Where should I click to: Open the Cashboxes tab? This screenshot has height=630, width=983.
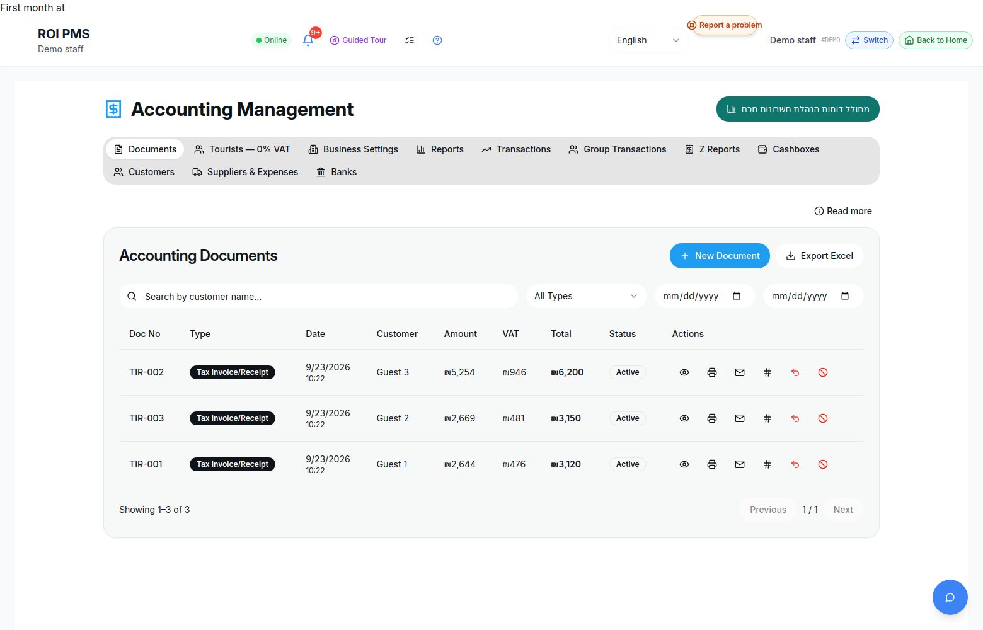click(x=788, y=149)
